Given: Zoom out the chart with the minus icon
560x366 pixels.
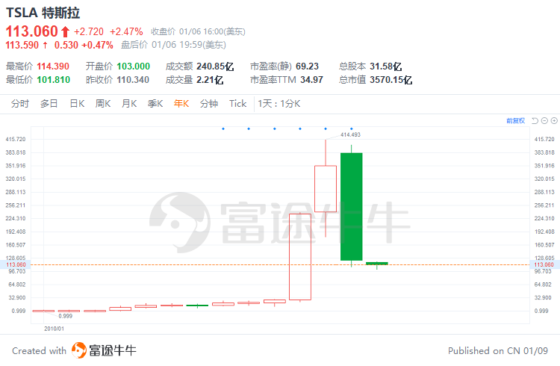Looking at the screenshot, I should click(544, 121).
